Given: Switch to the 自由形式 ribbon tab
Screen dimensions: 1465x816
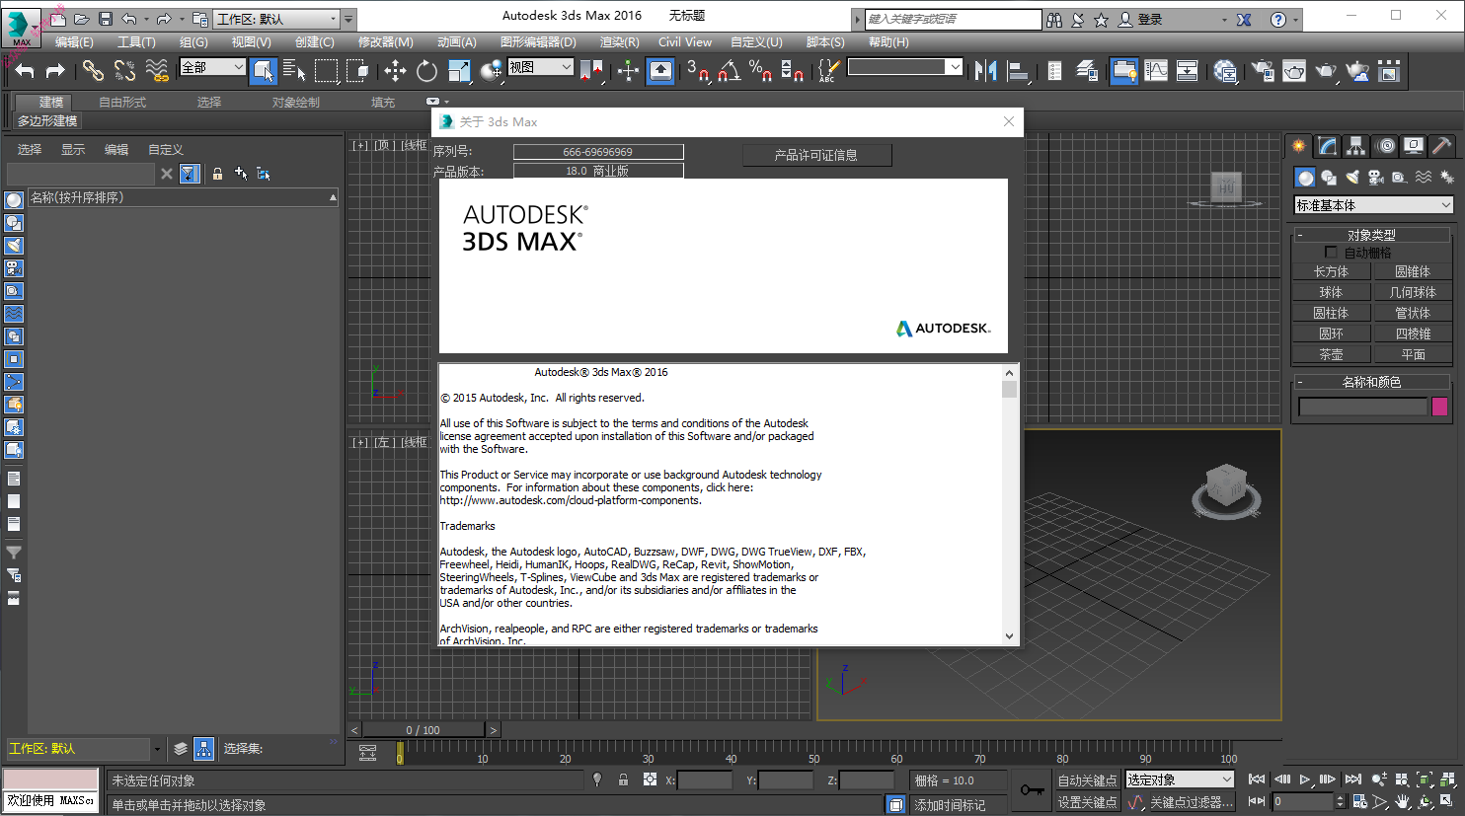Looking at the screenshot, I should pyautogui.click(x=122, y=103).
